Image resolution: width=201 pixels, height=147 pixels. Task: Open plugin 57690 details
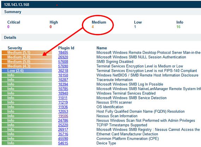63,66
